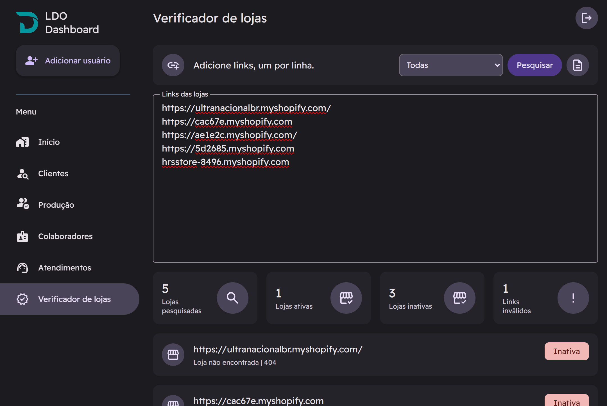Viewport: 607px width, 406px height.
Task: Click the Adicionar usuário button
Action: pyautogui.click(x=68, y=61)
